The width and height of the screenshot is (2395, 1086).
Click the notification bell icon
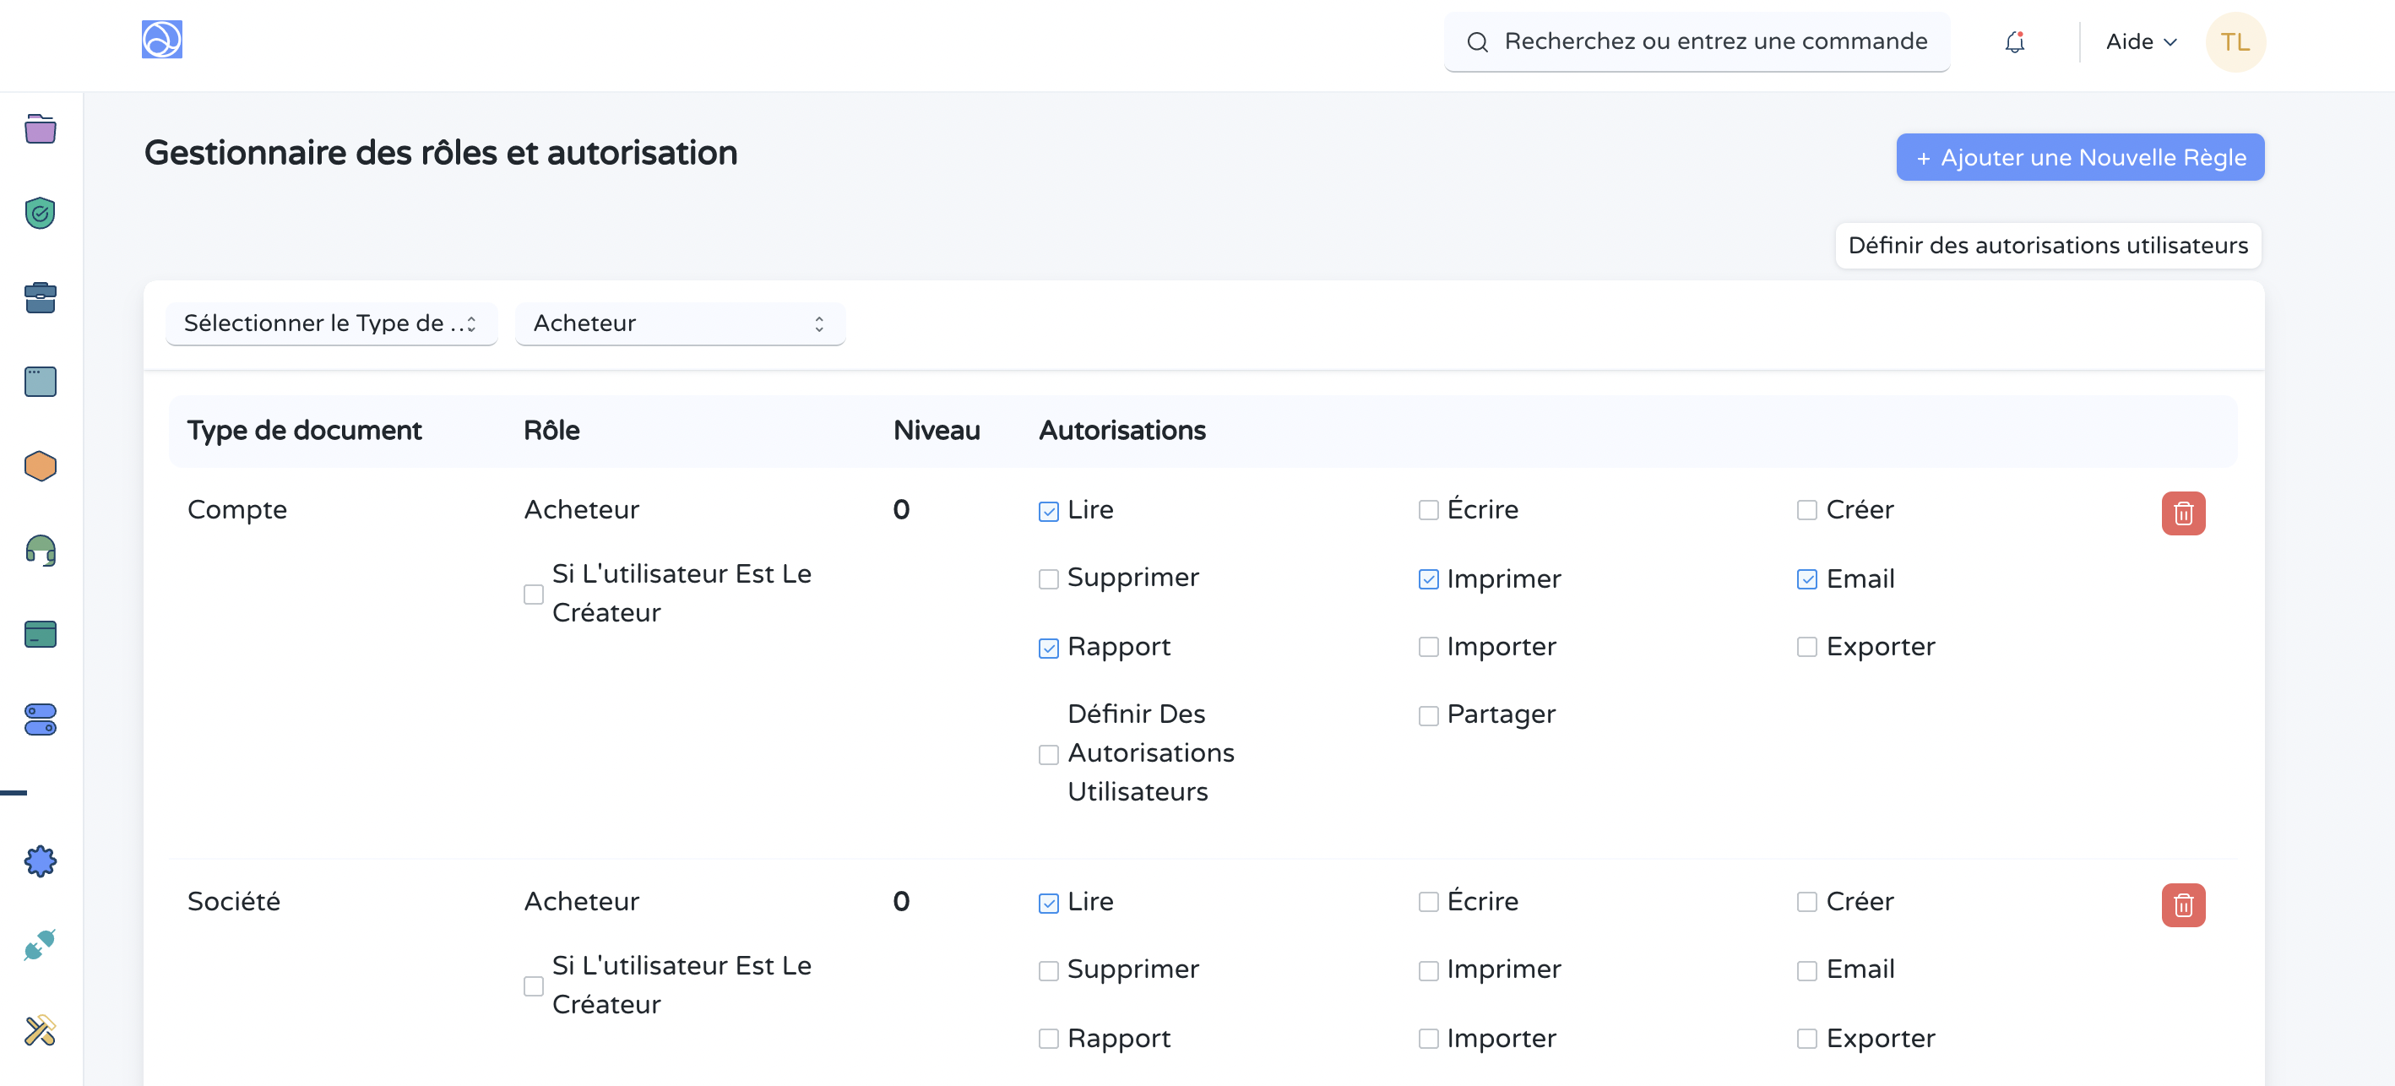(2015, 41)
